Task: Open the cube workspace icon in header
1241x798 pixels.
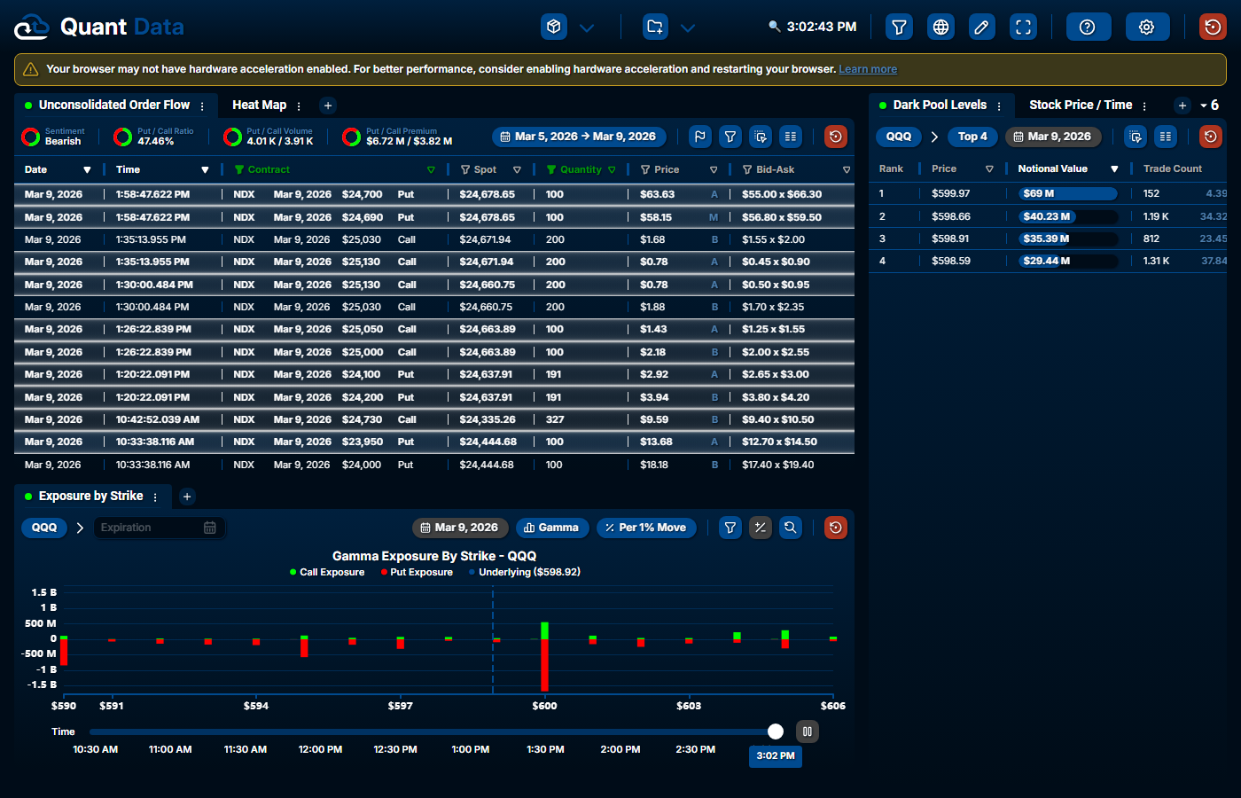Action: [x=554, y=27]
